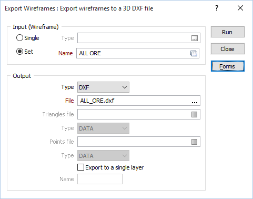Viewport: 253px width, 199px height.
Task: Browse for the ALL_ORE.dxf output file
Action: [x=195, y=101]
